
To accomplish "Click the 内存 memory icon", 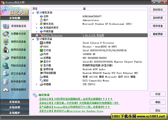I will pos(41,54).
